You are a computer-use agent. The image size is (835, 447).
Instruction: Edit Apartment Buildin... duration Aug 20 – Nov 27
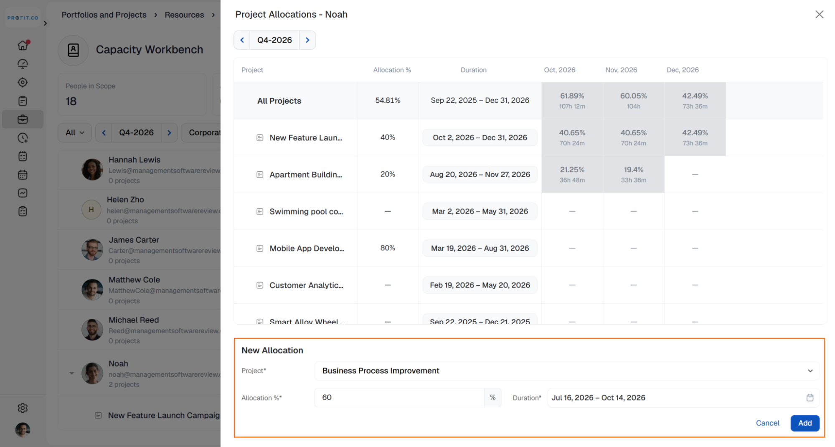tap(480, 174)
